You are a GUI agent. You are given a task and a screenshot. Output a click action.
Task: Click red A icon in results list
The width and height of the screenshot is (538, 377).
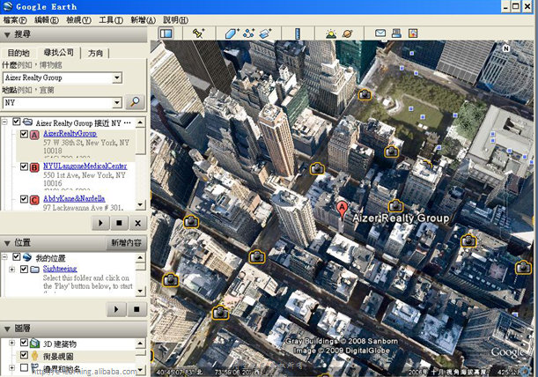click(34, 135)
